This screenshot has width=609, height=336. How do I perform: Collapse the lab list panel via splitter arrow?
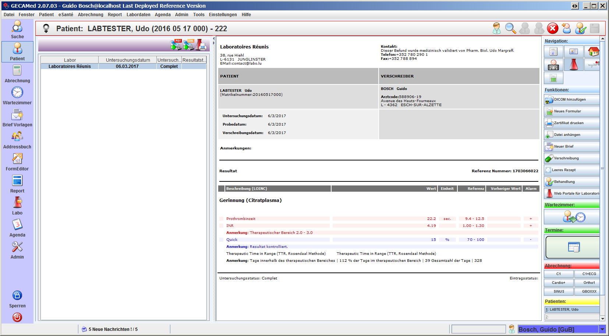213,38
